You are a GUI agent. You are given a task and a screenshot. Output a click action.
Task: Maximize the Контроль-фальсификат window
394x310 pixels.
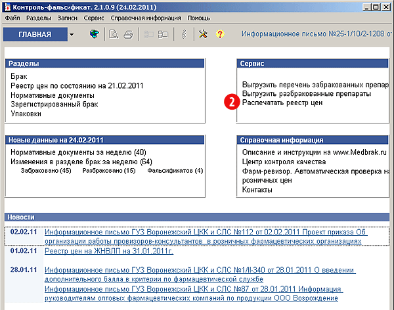pos(376,7)
